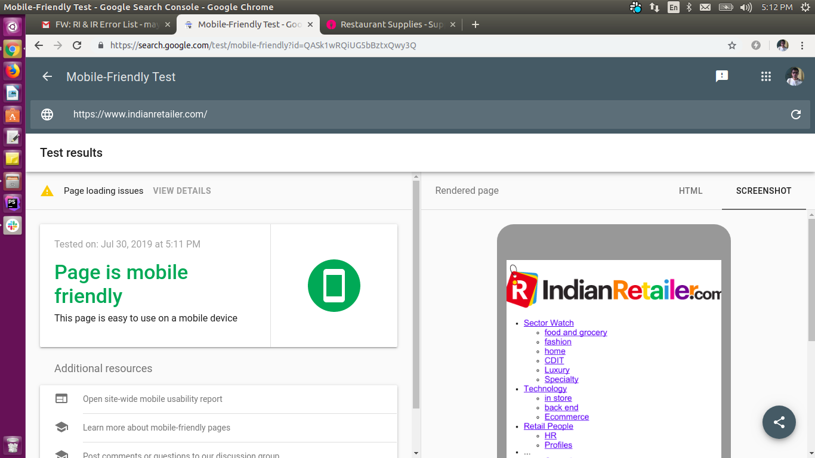The height and width of the screenshot is (458, 815).
Task: Open the Google apps grid
Action: [x=766, y=76]
